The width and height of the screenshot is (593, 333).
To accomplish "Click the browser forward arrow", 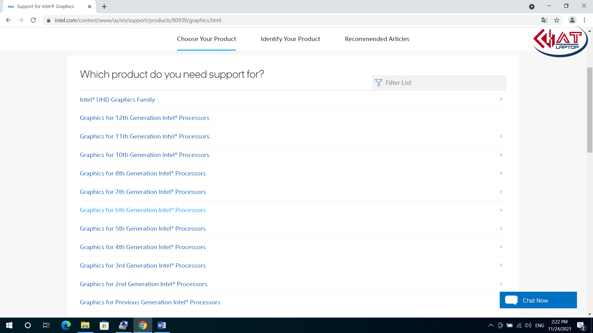I will coord(21,20).
